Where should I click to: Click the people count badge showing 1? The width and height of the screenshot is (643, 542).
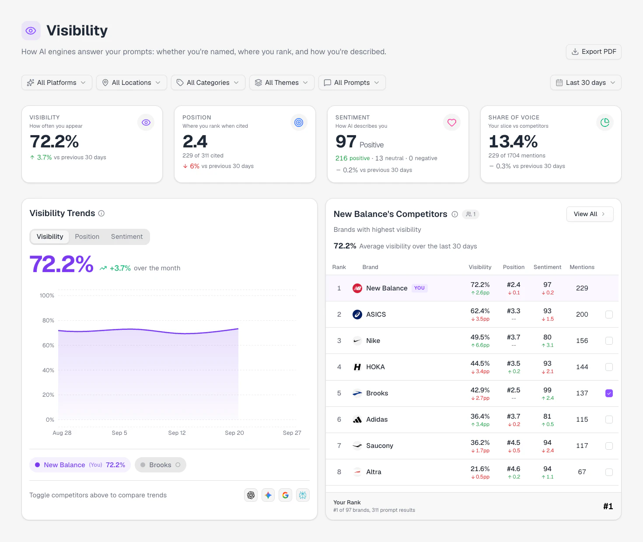pos(471,214)
